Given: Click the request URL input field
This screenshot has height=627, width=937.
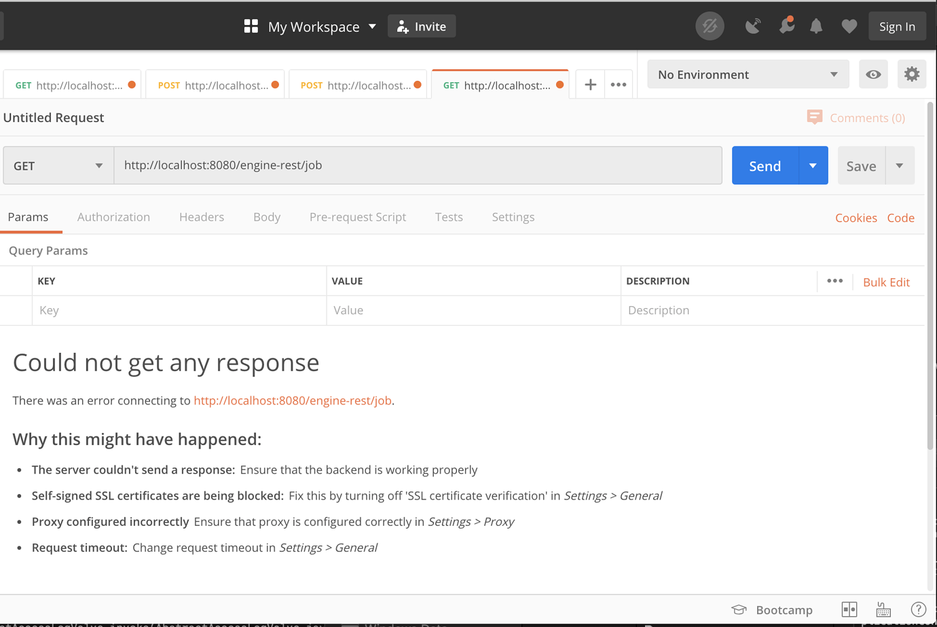Looking at the screenshot, I should coord(418,166).
